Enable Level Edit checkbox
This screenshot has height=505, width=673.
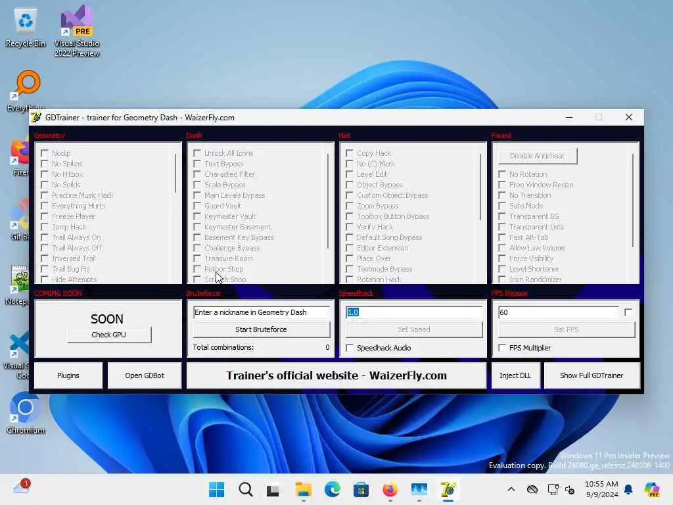click(x=350, y=174)
